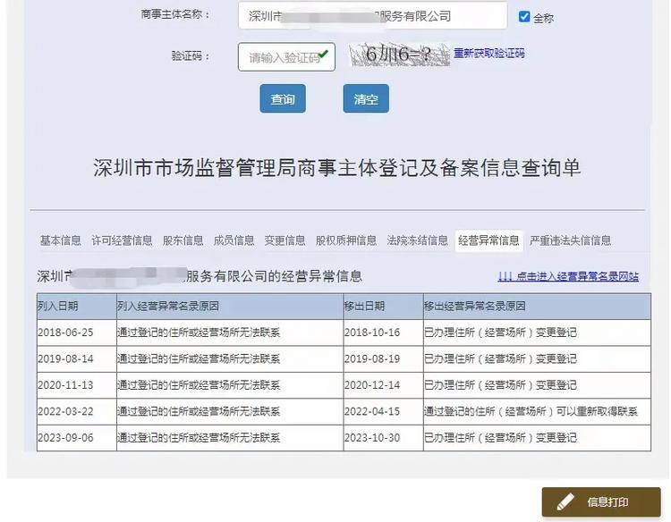
Task: Click the 信息打印 button
Action: [601, 502]
